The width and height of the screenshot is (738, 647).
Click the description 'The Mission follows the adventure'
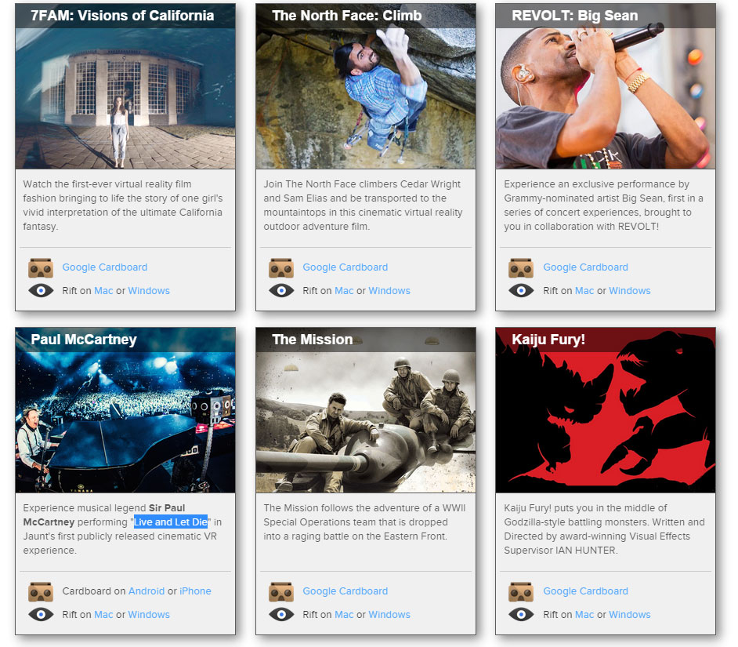364,522
